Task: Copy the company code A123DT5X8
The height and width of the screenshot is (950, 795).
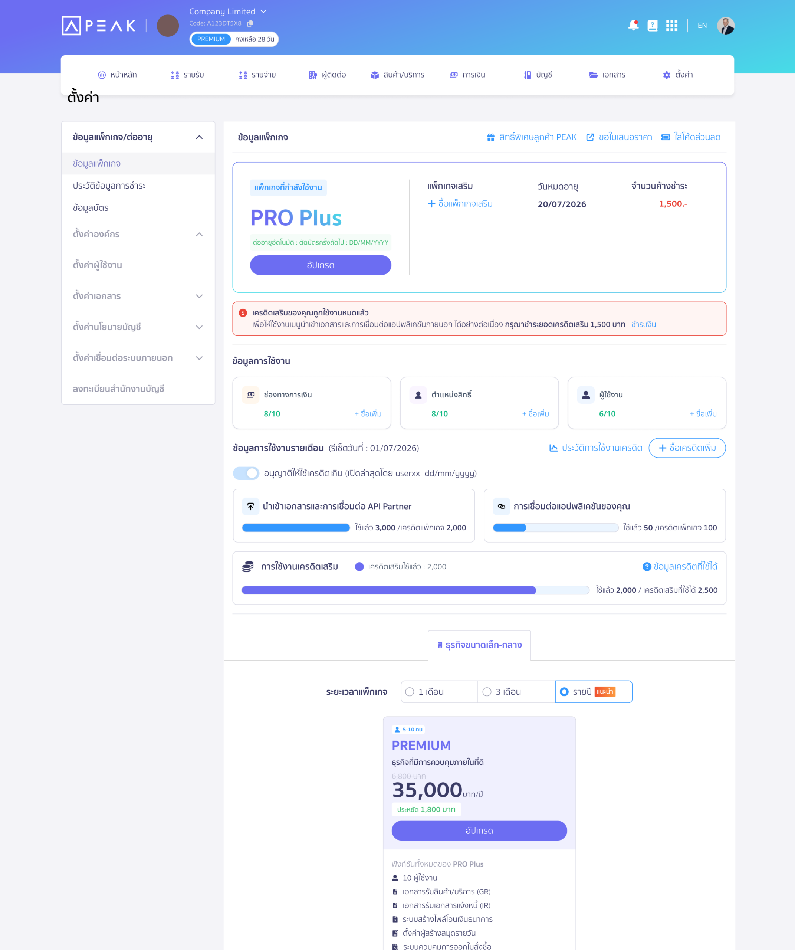Action: pos(250,23)
